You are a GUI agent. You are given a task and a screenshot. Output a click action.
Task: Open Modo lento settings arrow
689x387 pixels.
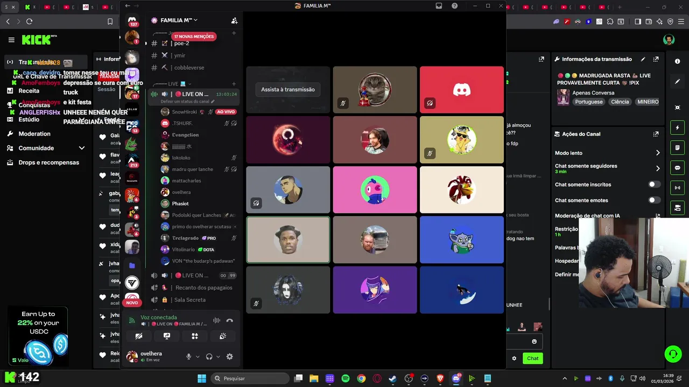[x=657, y=153]
